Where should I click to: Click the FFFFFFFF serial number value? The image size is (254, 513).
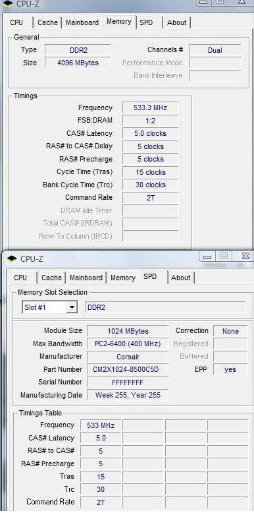pos(128,382)
